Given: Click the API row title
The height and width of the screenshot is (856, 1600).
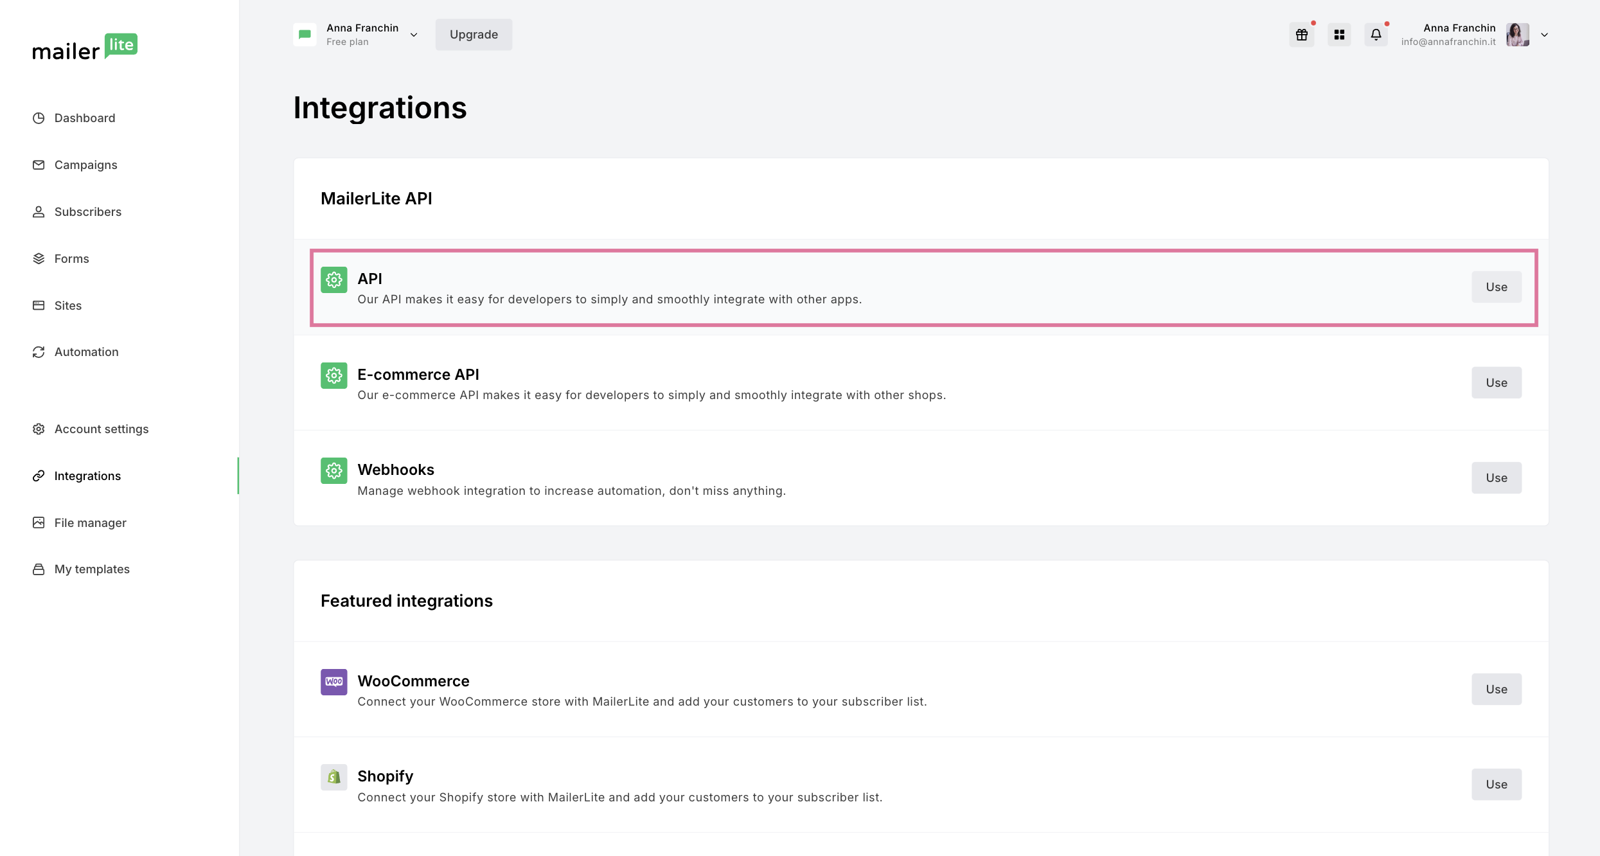Looking at the screenshot, I should point(370,279).
